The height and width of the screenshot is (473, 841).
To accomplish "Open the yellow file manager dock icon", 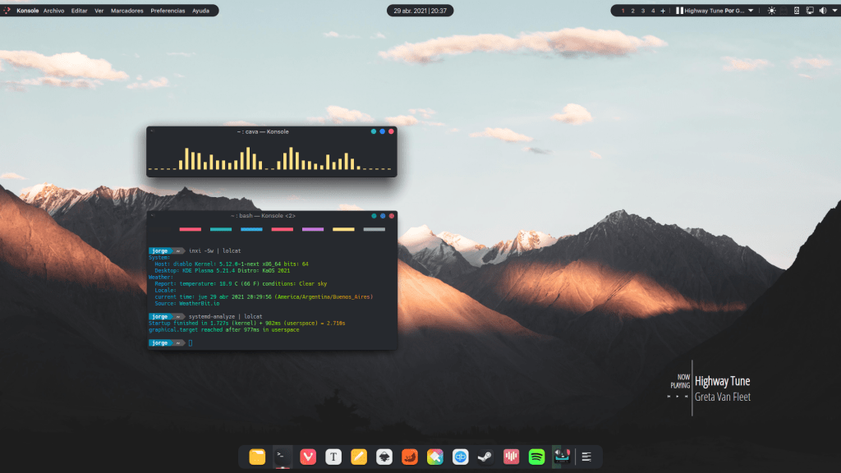I will pyautogui.click(x=257, y=457).
